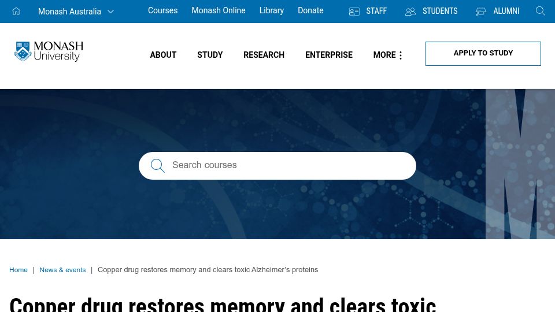Open the ABOUT menu
This screenshot has width=555, height=312.
pyautogui.click(x=163, y=55)
